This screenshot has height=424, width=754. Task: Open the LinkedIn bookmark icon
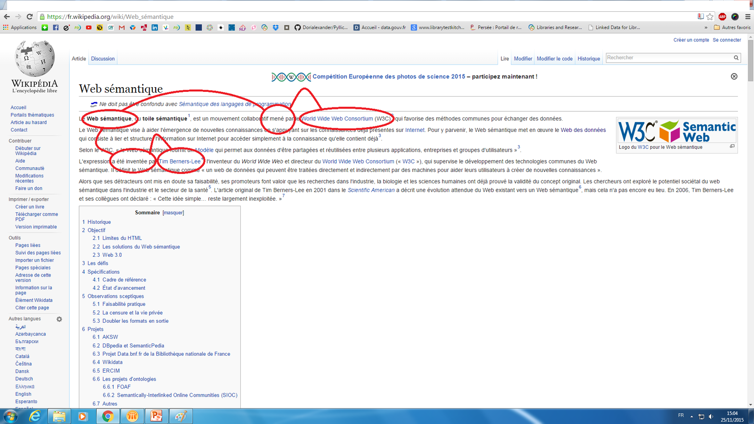click(155, 27)
